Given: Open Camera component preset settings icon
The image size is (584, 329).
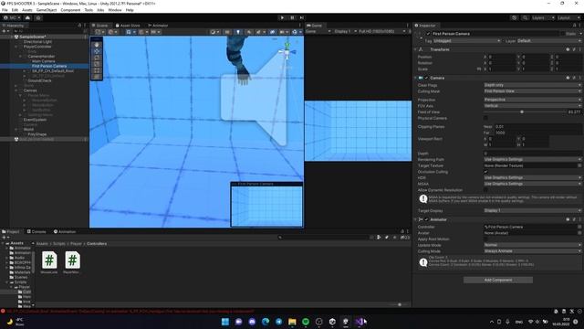Looking at the screenshot, I should pyautogui.click(x=574, y=78).
